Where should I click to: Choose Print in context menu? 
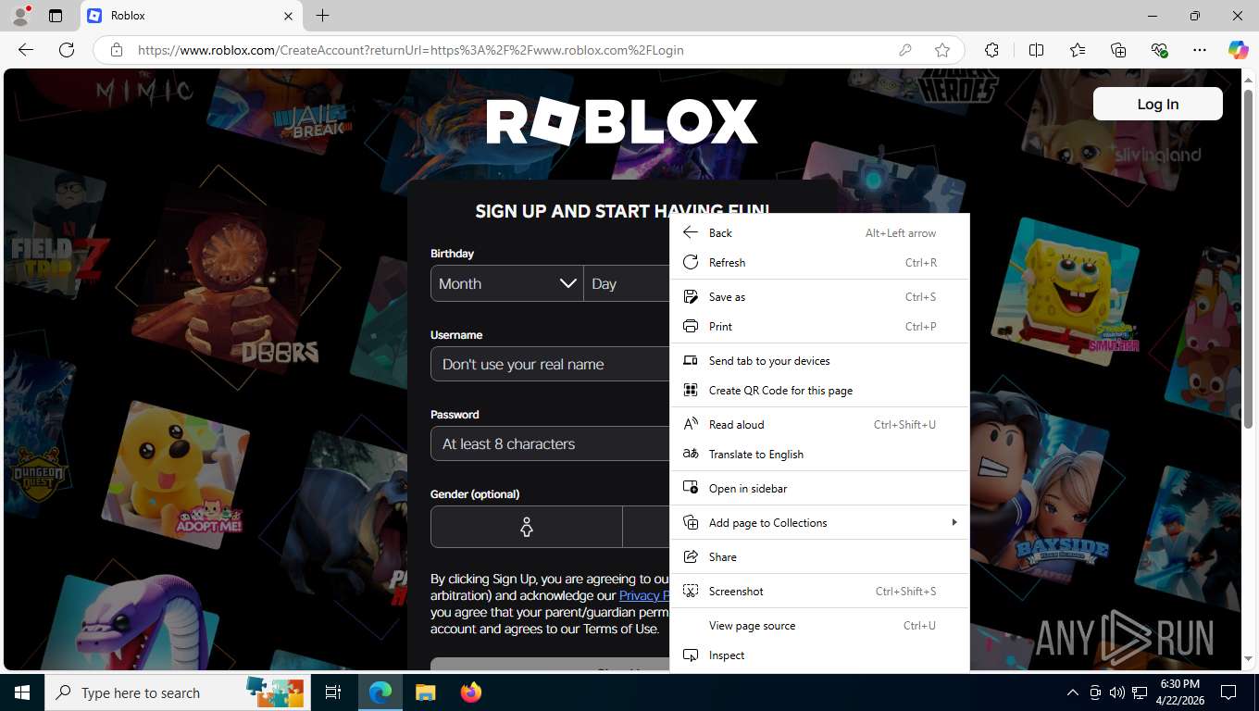pyautogui.click(x=819, y=326)
